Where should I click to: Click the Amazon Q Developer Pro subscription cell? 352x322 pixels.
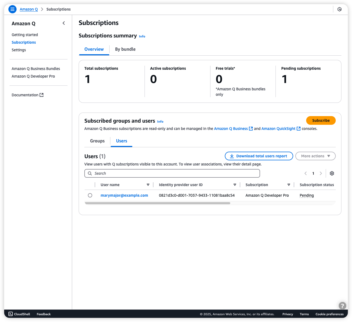click(x=267, y=195)
